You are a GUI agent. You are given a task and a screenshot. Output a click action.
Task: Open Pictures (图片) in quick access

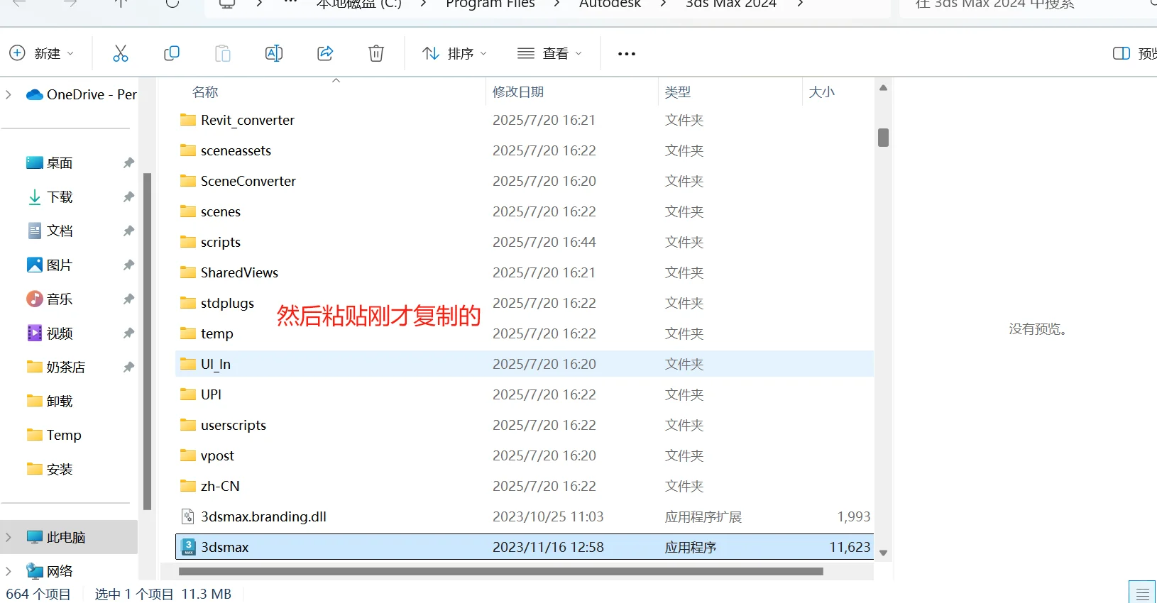tap(50, 265)
